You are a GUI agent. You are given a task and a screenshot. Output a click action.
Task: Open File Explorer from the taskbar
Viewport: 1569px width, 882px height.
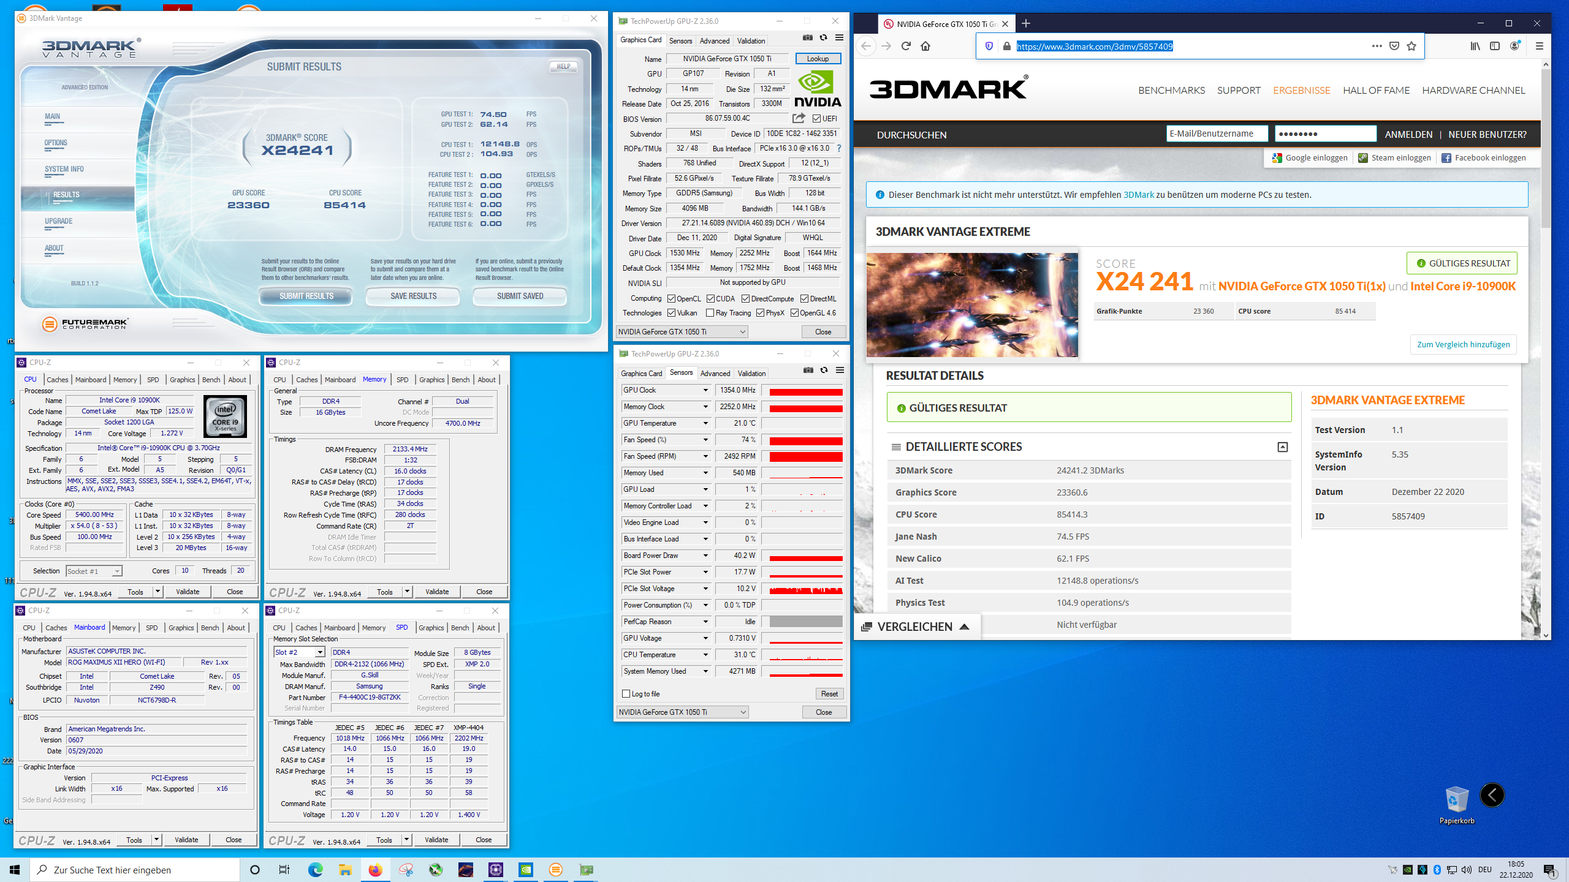pos(345,870)
